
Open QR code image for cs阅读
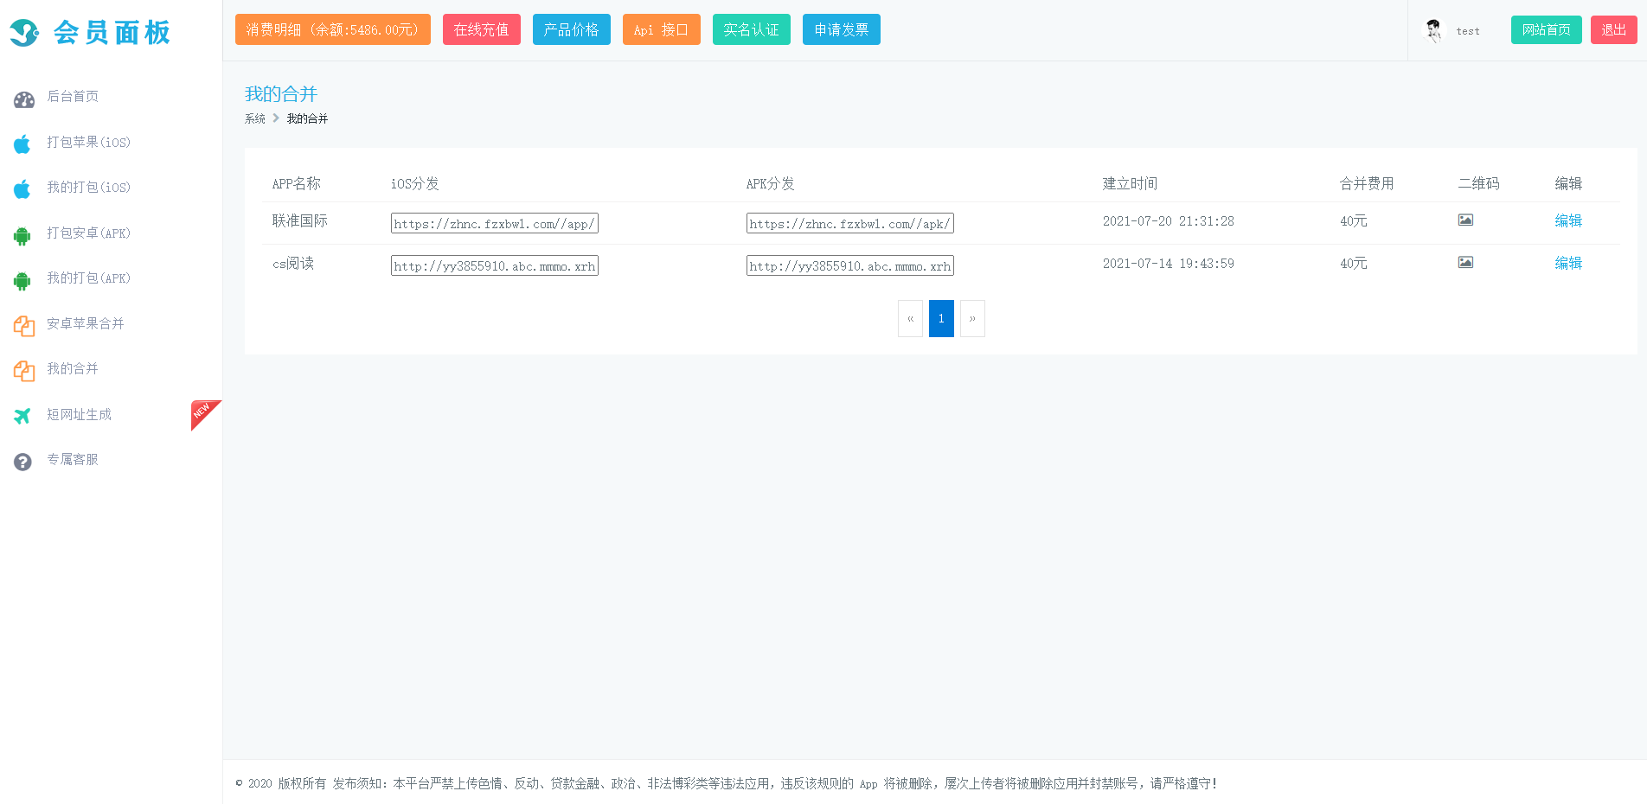[1464, 263]
